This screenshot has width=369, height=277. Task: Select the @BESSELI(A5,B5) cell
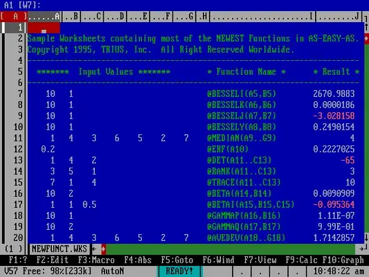[242, 93]
